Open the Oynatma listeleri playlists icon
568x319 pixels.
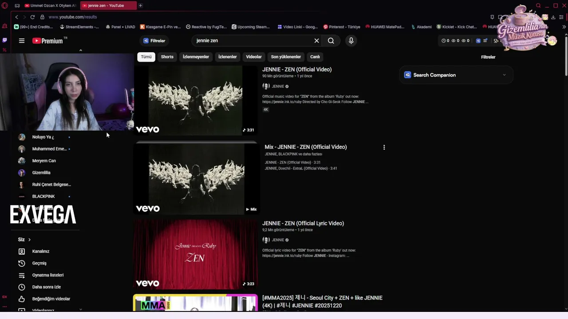[21, 275]
